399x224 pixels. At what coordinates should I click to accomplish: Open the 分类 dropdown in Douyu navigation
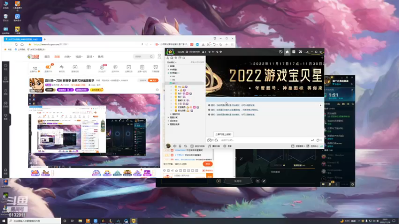click(x=68, y=57)
